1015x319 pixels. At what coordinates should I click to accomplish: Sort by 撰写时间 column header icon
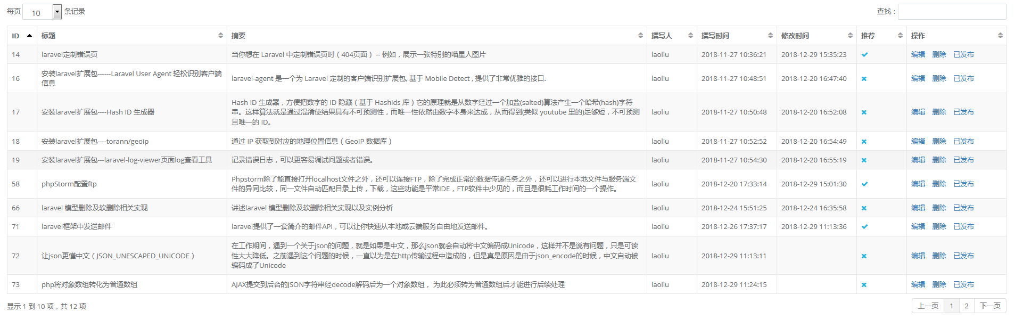(770, 36)
